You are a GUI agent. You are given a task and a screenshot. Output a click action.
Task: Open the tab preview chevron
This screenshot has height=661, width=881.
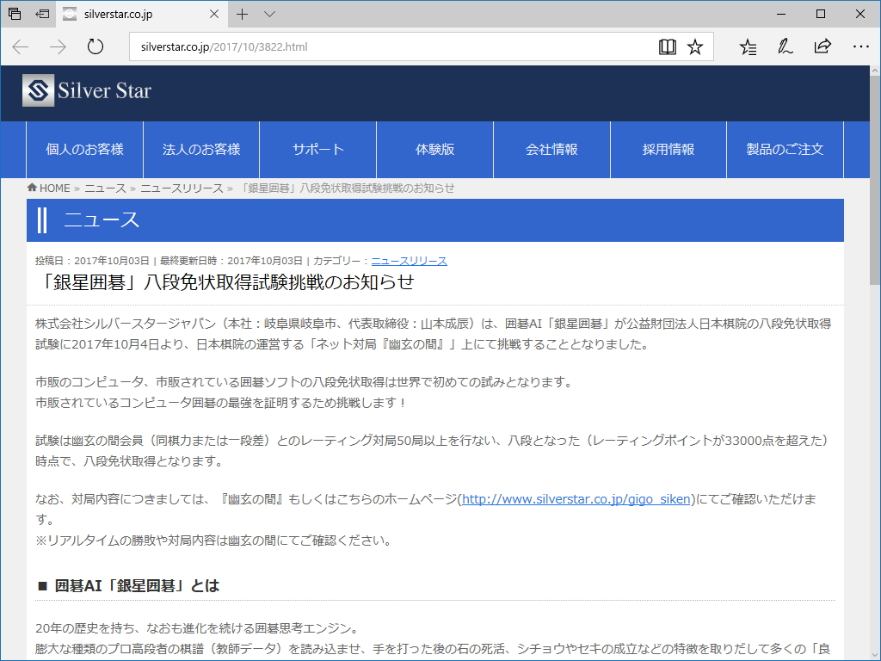click(x=269, y=14)
